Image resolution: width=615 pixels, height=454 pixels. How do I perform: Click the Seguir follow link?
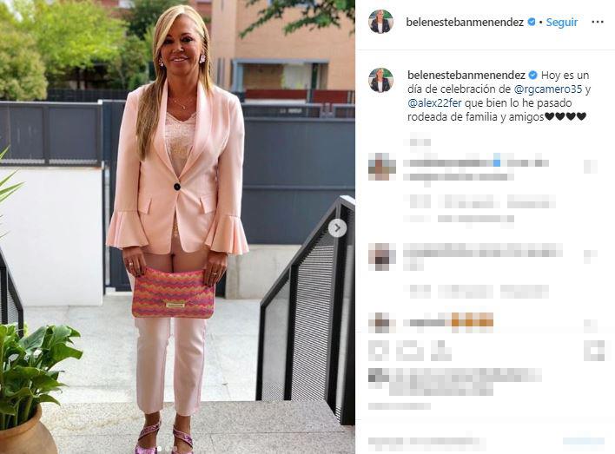coord(562,22)
